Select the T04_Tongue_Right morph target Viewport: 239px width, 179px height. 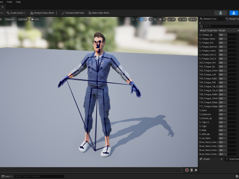pyautogui.click(x=208, y=79)
